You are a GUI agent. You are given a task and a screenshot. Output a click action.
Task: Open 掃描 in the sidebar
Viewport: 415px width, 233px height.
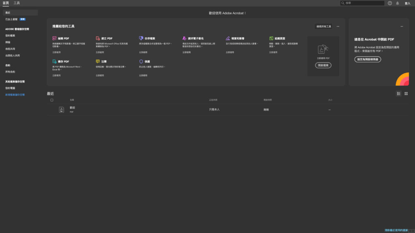point(8,42)
